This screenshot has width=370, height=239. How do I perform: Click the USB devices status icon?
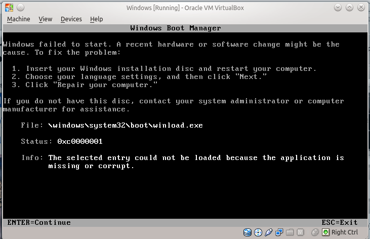269,232
